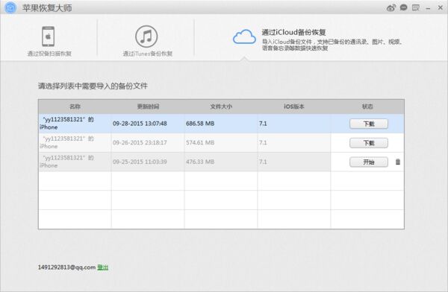Start the 476.33 MB backup with 开始
Image resolution: width=448 pixels, height=292 pixels.
coord(369,162)
